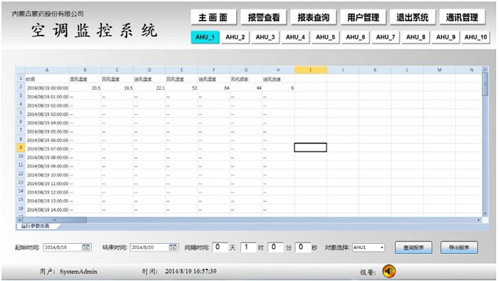Click the interval hours input field
Viewport: 499px width, 281px height.
248,247
